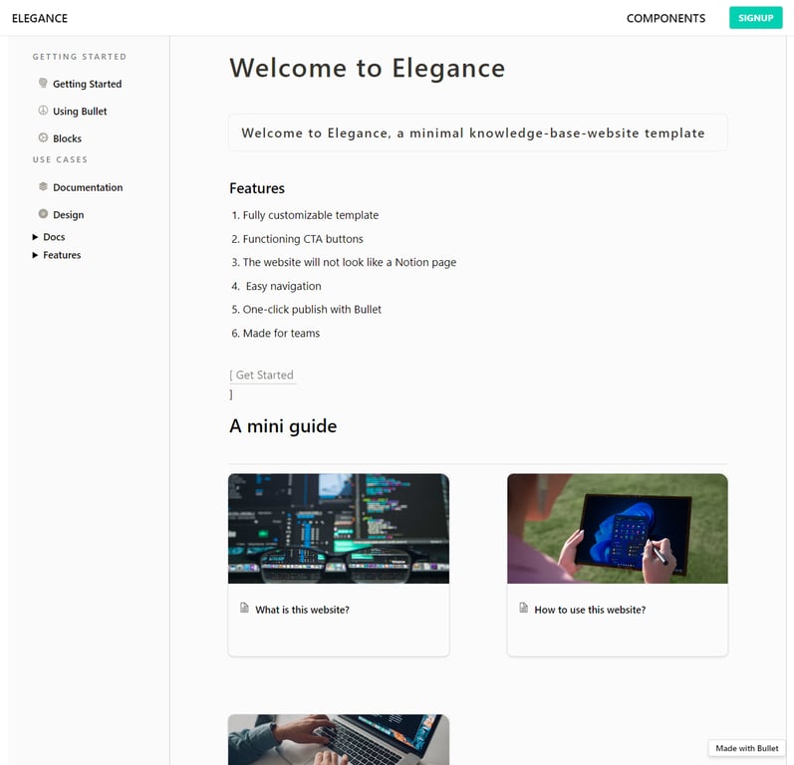Follow the Get Started link
The height and width of the screenshot is (765, 794).
click(x=264, y=376)
